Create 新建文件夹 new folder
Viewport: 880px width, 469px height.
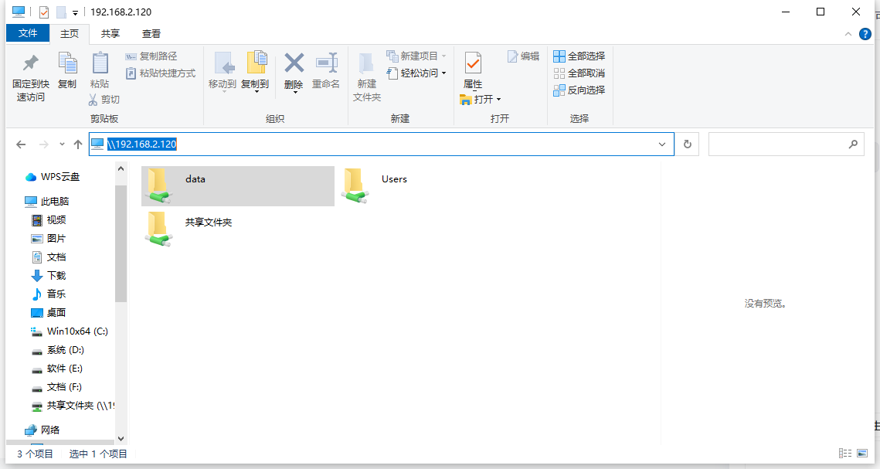coord(366,77)
